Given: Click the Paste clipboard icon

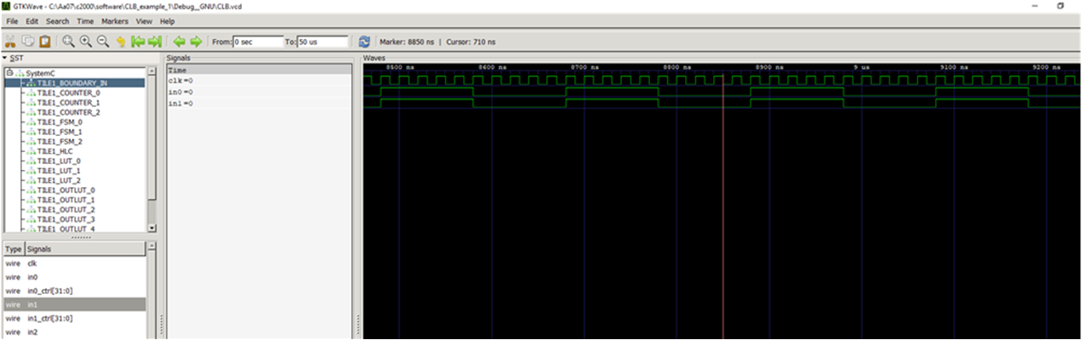Looking at the screenshot, I should (44, 41).
